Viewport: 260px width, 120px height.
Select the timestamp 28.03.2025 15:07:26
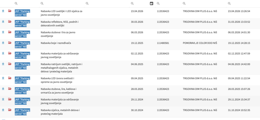(x=239, y=89)
